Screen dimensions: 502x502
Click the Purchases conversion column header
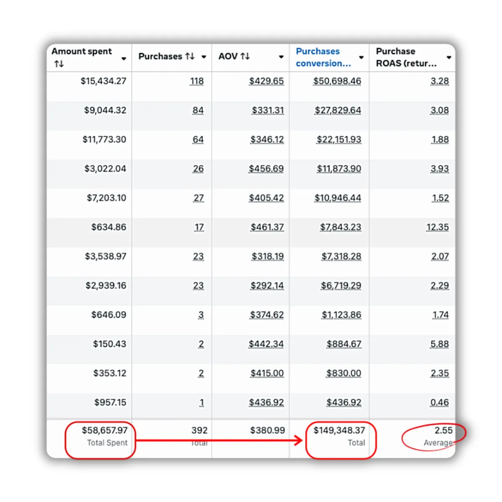[323, 57]
